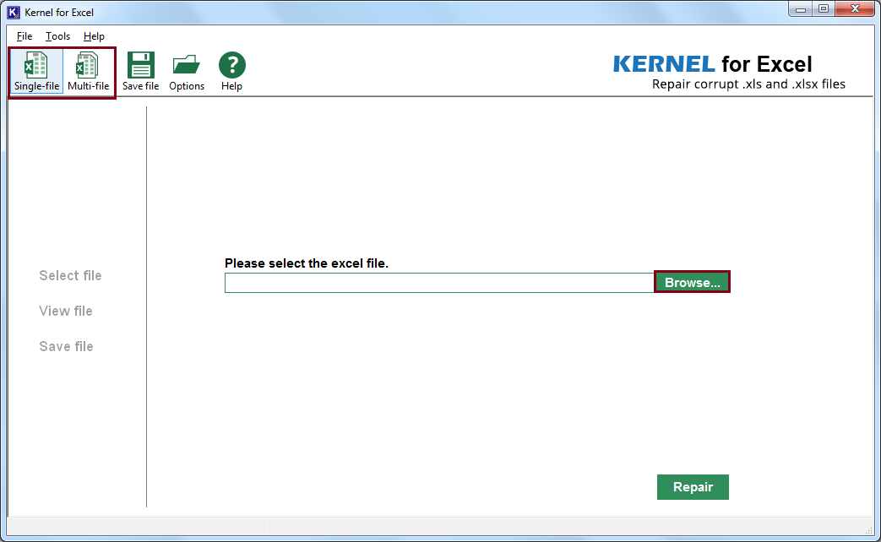The width and height of the screenshot is (881, 542).
Task: Click the View file step label
Action: pos(66,312)
